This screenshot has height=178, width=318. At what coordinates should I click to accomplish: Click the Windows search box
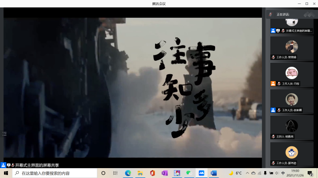[55, 173]
